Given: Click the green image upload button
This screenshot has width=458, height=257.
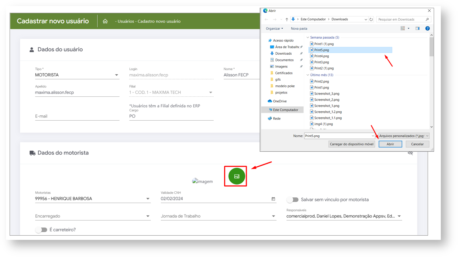Looking at the screenshot, I should tap(237, 176).
